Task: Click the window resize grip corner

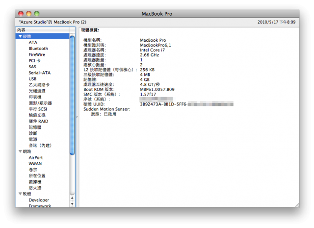Action: pos(297,205)
